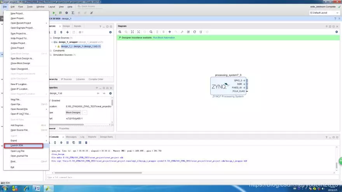Click the Sigma reports icon in main toolbar

tap(73, 13)
